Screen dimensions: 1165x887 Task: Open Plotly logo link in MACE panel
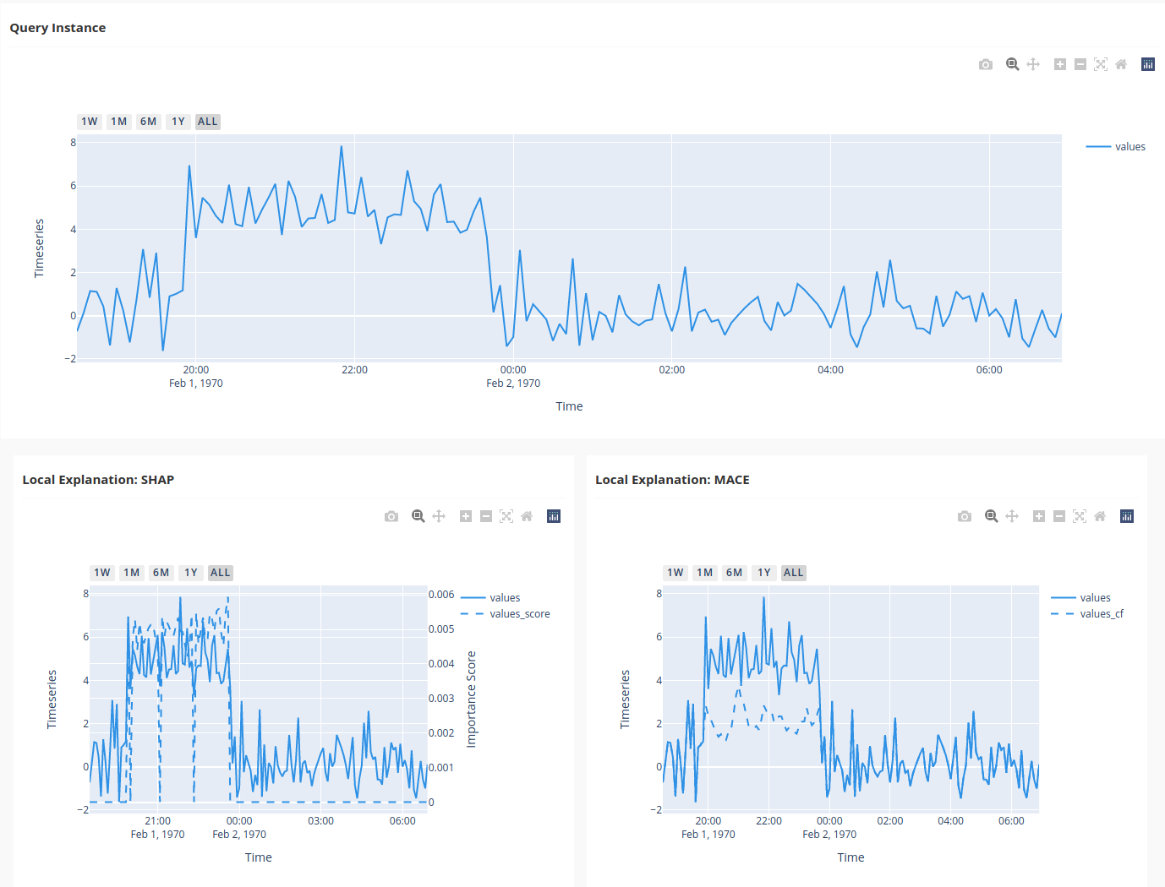1127,516
